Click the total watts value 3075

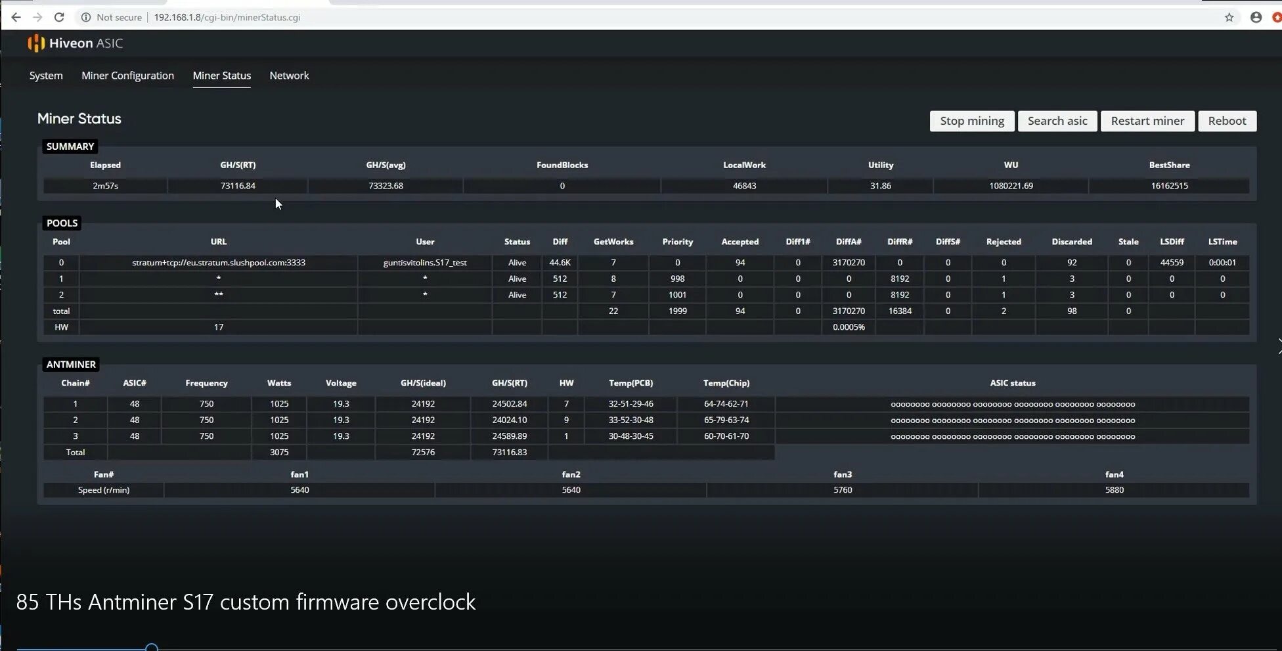(x=279, y=452)
